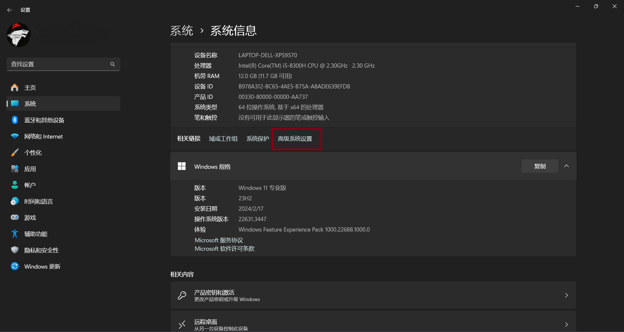Click the user avatar picture
The height and width of the screenshot is (332, 624).
coord(19,35)
